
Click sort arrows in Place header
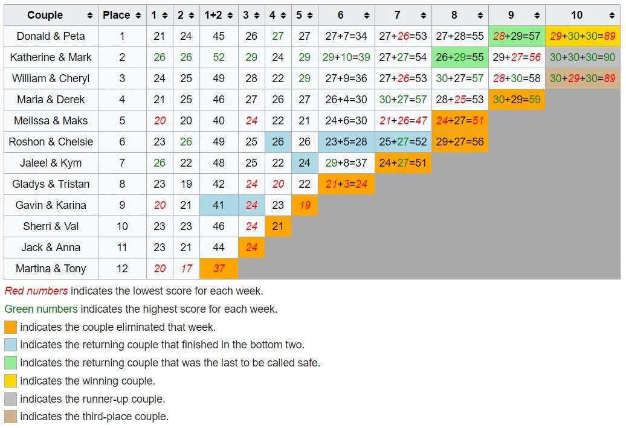pyautogui.click(x=138, y=15)
